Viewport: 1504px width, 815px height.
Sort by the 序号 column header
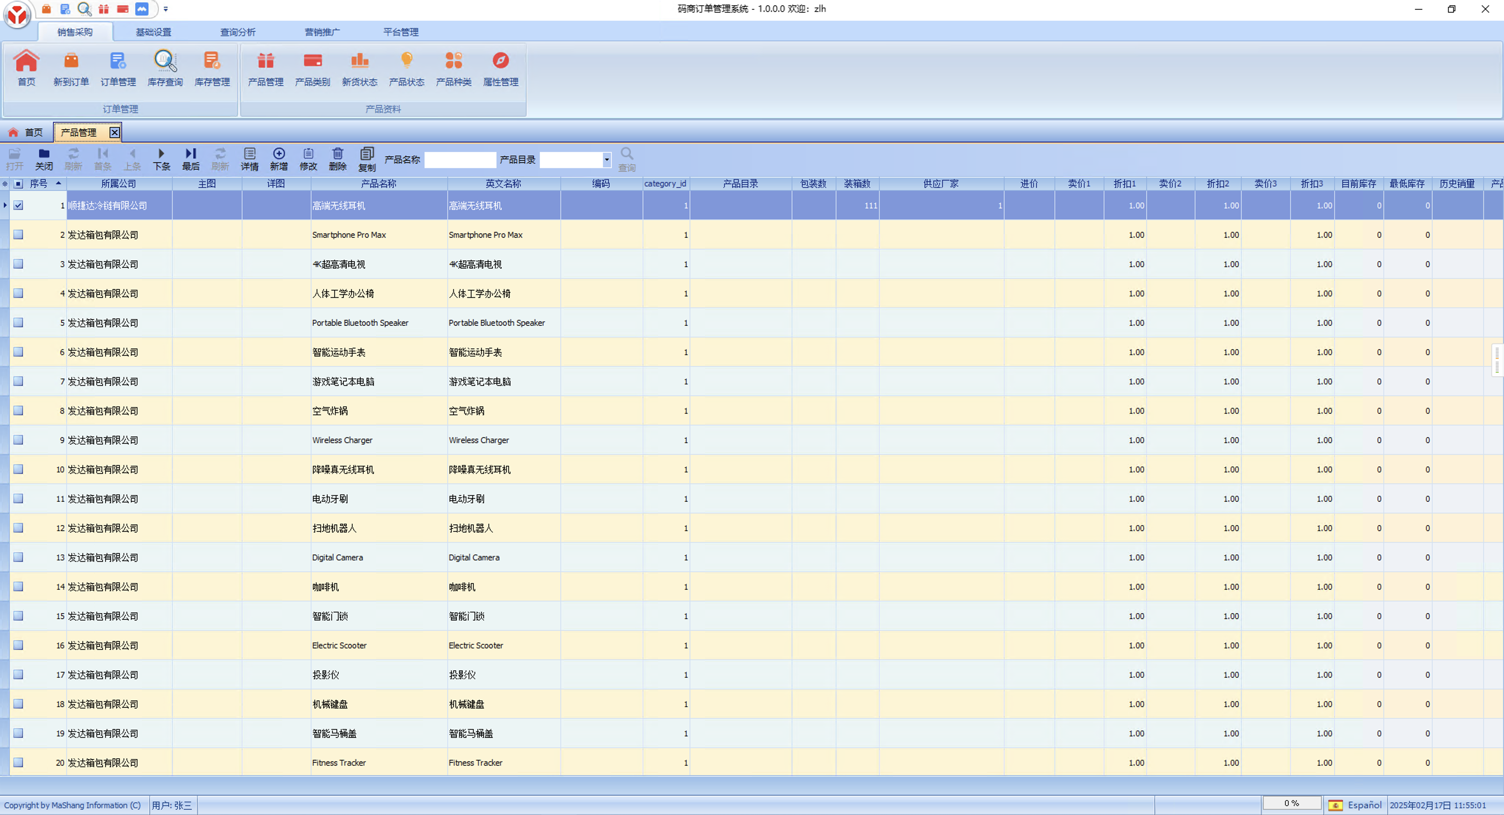click(x=39, y=184)
